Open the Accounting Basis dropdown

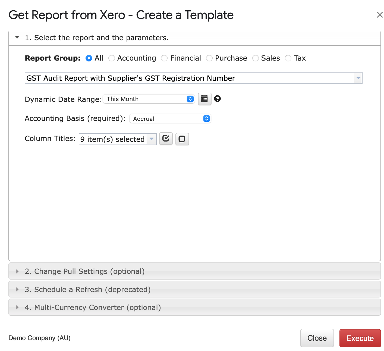point(170,119)
